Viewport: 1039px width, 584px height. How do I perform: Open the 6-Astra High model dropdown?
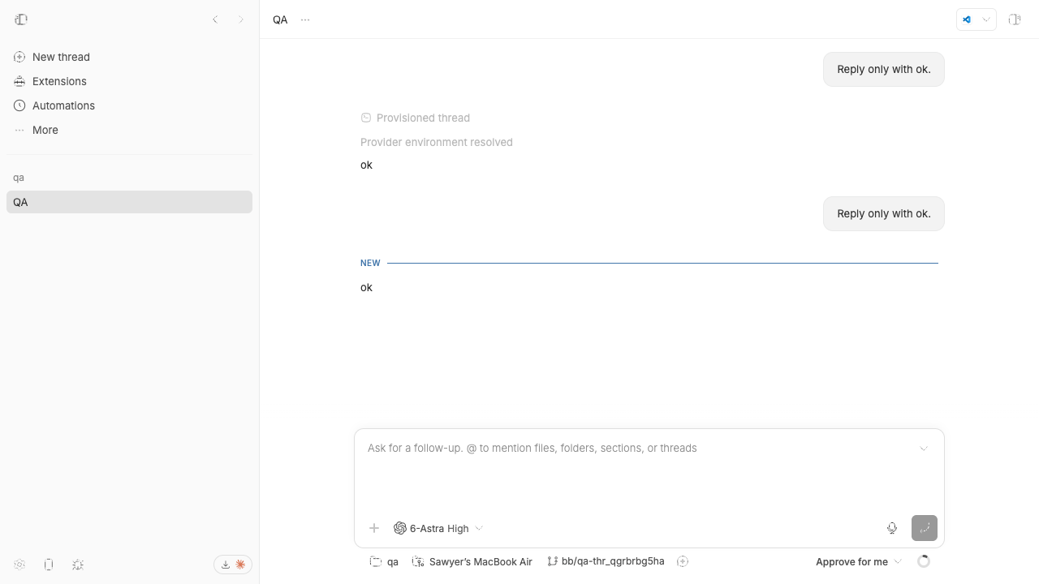[438, 528]
